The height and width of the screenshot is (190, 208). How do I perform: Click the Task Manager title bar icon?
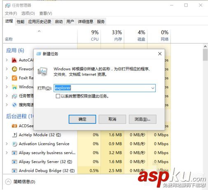8,5
